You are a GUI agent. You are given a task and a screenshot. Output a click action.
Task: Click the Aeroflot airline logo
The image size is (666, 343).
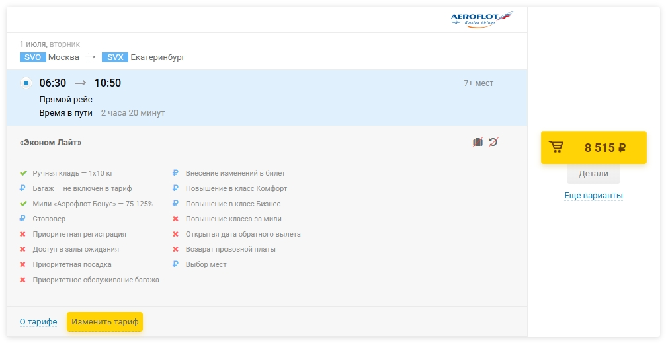482,19
